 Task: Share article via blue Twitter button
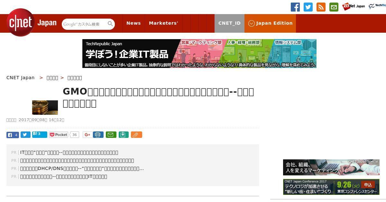26,135
